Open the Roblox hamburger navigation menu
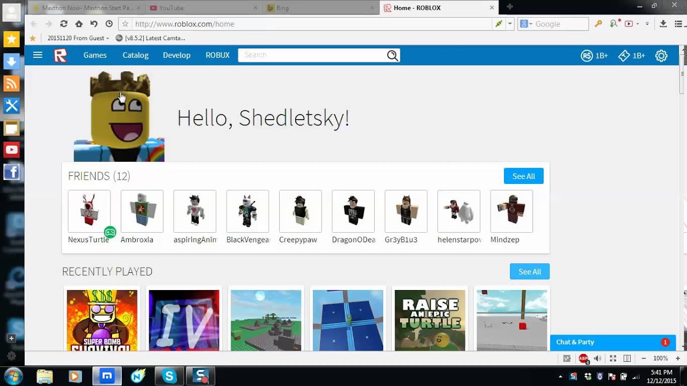The width and height of the screenshot is (687, 386). pos(38,55)
